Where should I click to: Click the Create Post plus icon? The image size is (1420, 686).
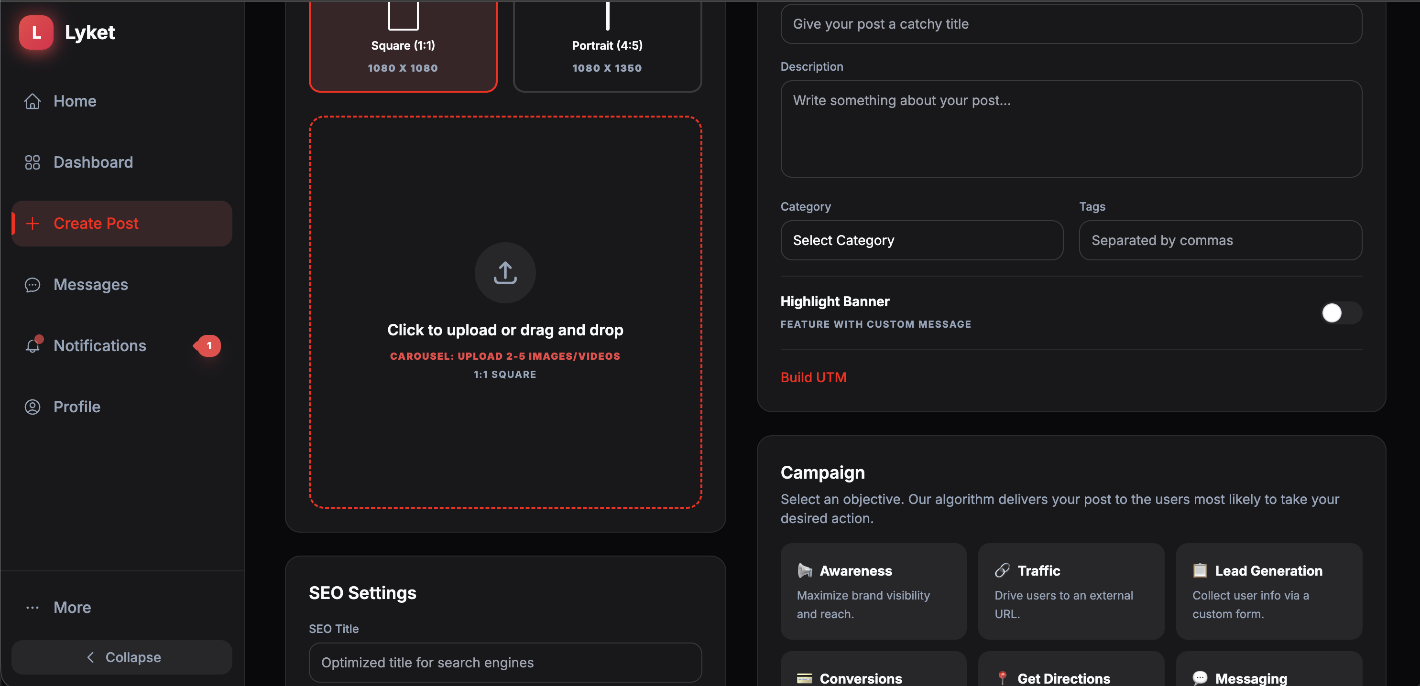[x=33, y=224]
